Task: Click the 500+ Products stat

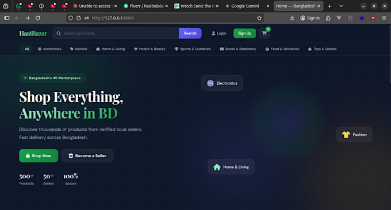Action: click(x=26, y=179)
